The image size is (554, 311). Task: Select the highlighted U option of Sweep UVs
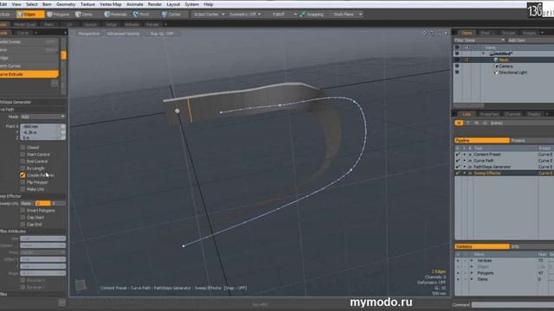pyautogui.click(x=42, y=204)
